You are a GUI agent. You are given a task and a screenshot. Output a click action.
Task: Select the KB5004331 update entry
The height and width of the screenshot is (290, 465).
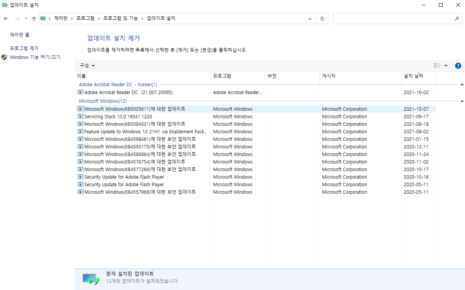pyautogui.click(x=135, y=124)
